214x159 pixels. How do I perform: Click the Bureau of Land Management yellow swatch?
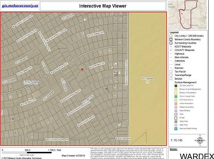tap(176, 89)
